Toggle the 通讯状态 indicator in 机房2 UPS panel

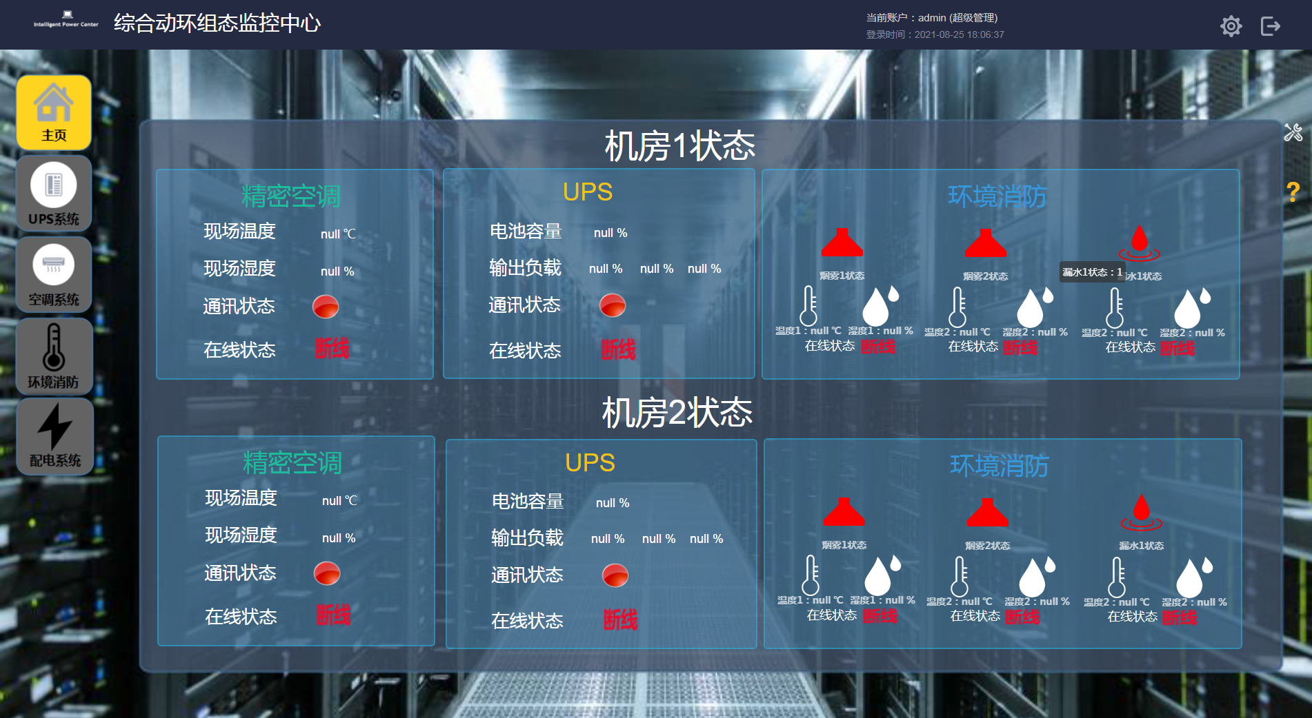pos(615,575)
